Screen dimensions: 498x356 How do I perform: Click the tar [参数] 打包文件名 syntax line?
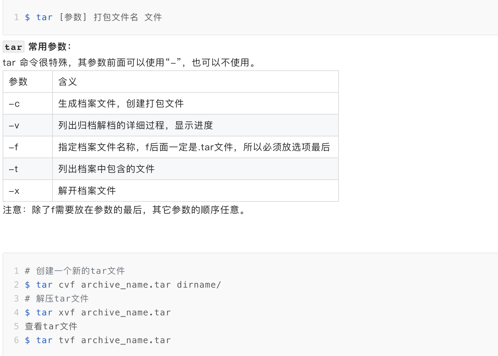click(93, 17)
